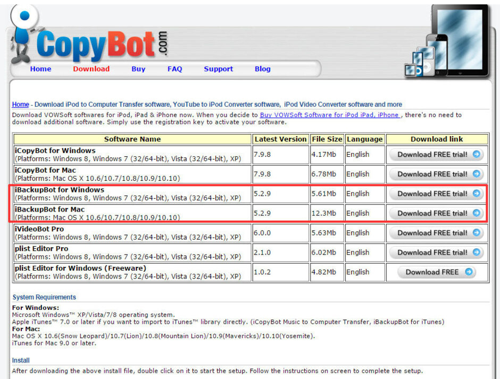Image resolution: width=500 pixels, height=379 pixels.
Task: Download free trial of plist Editor Pro
Action: pos(437,252)
